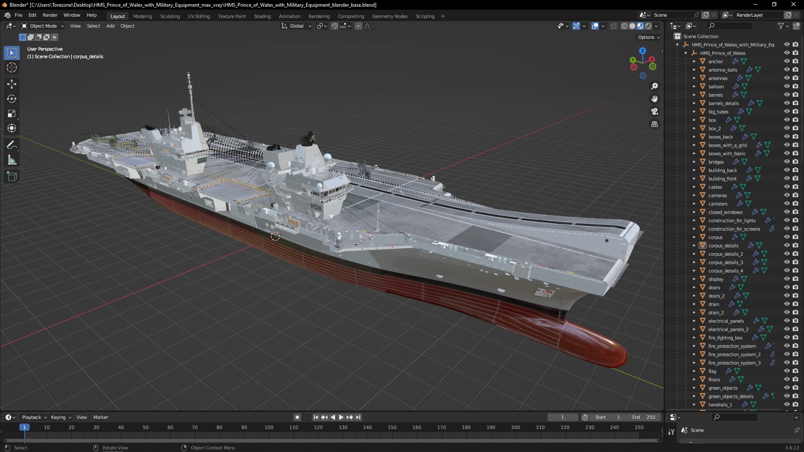The width and height of the screenshot is (804, 452).
Task: Select the Rotate tool
Action: [x=12, y=99]
